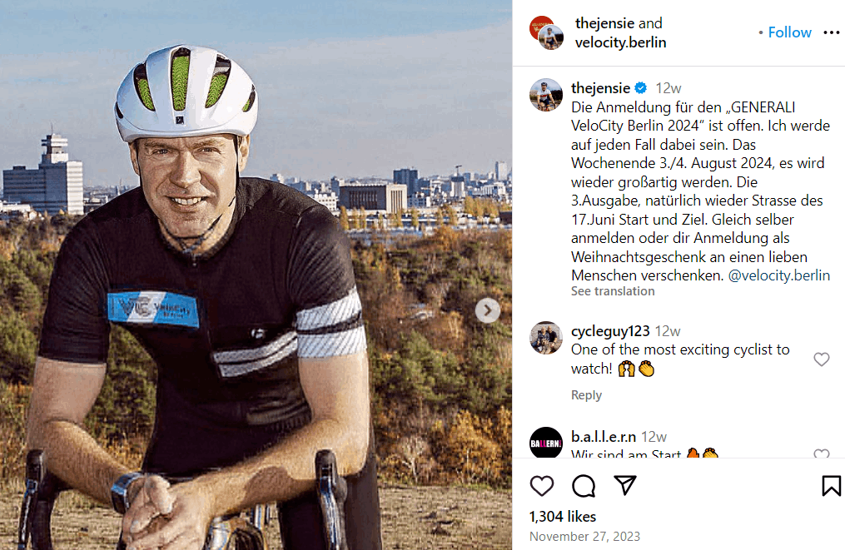Open comments via the speech bubble icon
The width and height of the screenshot is (845, 550).
point(583,486)
